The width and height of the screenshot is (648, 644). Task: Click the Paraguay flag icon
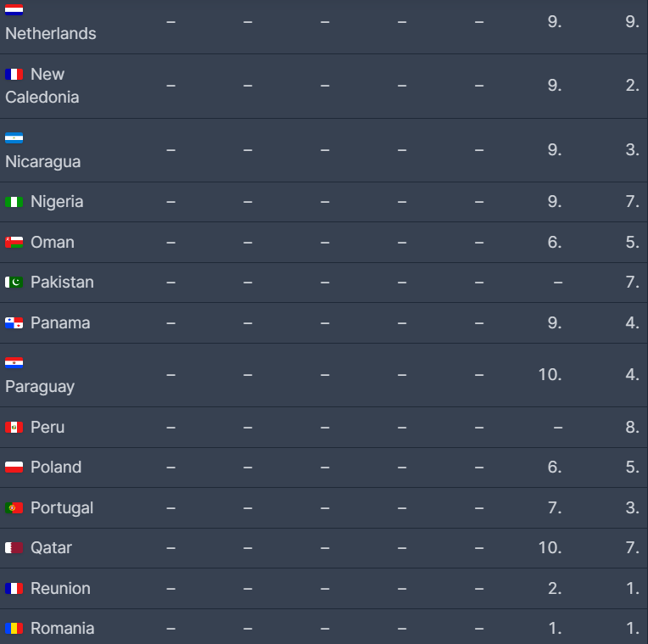tap(14, 363)
